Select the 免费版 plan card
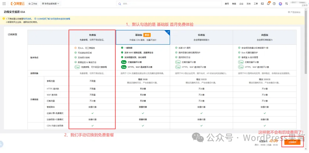The height and width of the screenshot is (153, 309). [92, 37]
